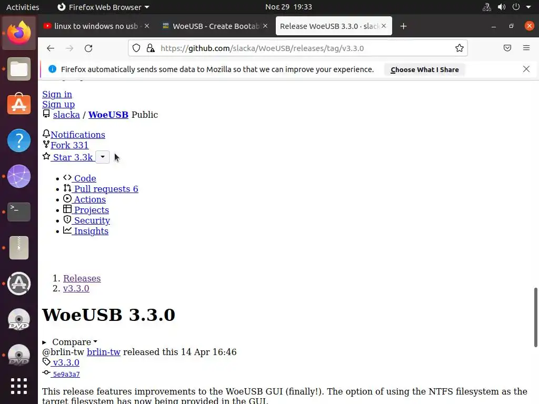Click the Releases breadcrumb link
Image resolution: width=539 pixels, height=404 pixels.
click(82, 278)
